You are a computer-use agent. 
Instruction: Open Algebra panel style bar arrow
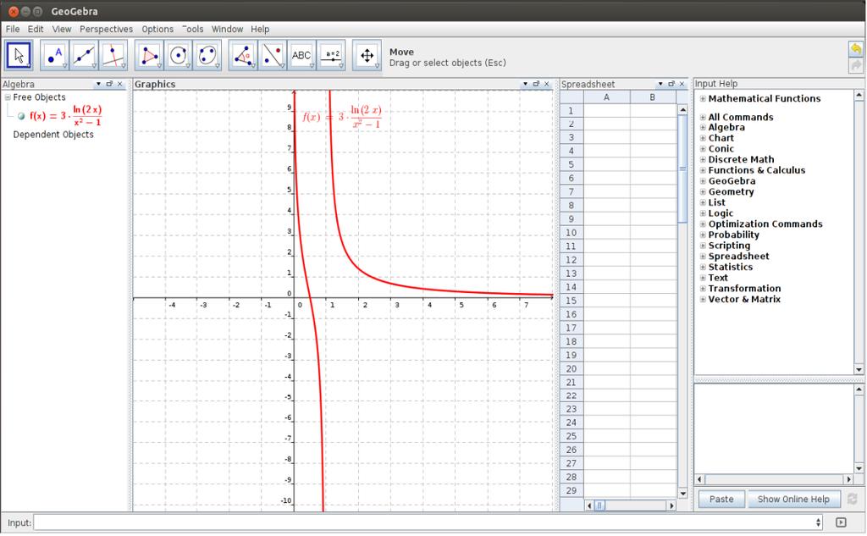click(98, 84)
